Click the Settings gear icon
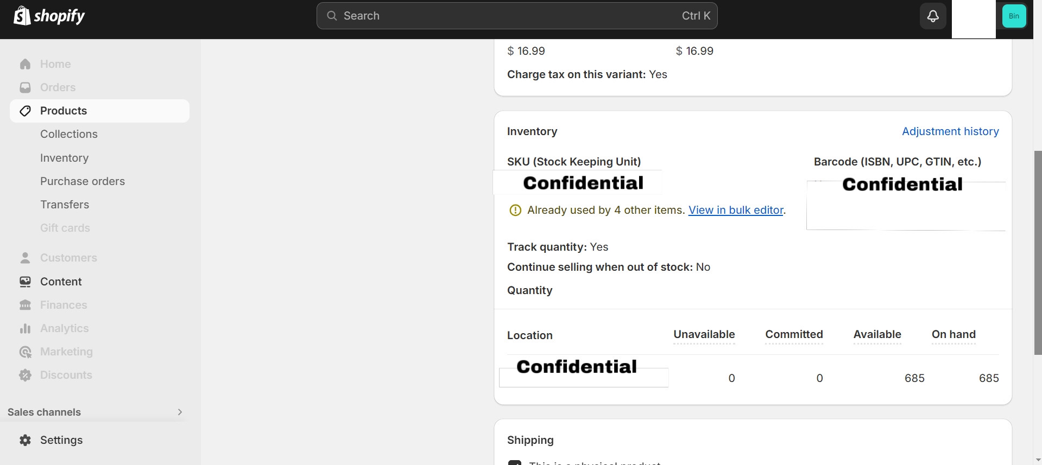 (25, 440)
